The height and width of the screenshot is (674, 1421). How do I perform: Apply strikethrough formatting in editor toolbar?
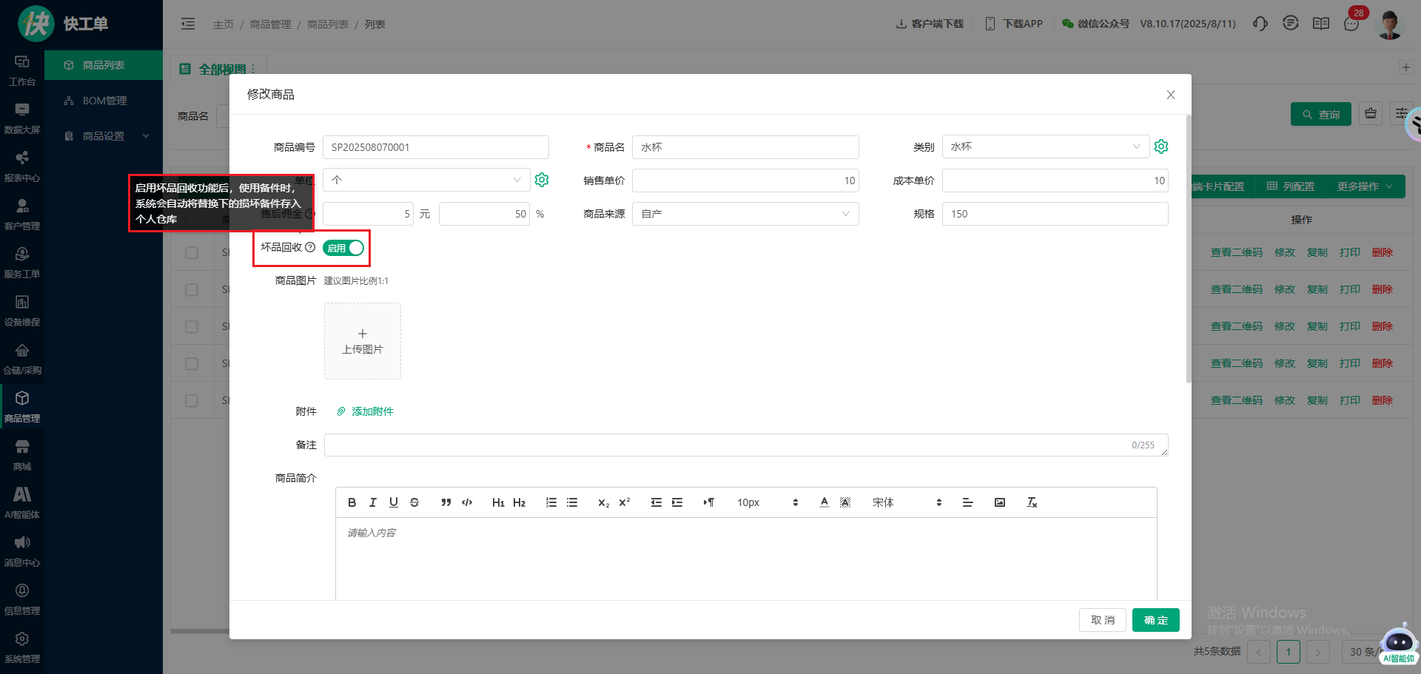click(x=414, y=502)
